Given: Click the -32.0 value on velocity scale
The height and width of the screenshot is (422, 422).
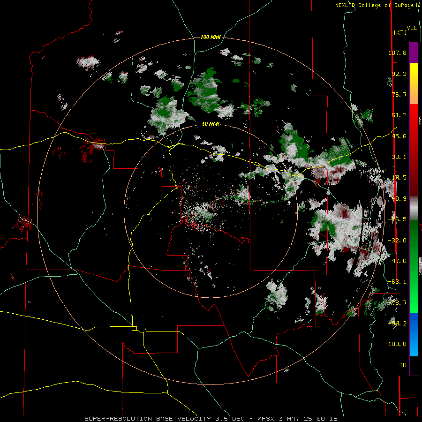Looking at the screenshot, I should (397, 241).
